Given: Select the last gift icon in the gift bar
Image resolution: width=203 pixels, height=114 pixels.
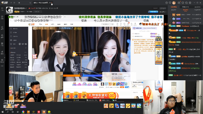Looking at the screenshot, I should (139, 106).
